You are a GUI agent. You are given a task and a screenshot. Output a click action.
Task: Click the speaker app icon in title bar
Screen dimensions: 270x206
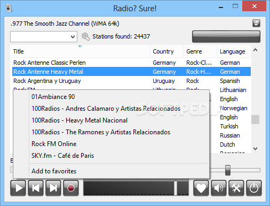(9, 8)
